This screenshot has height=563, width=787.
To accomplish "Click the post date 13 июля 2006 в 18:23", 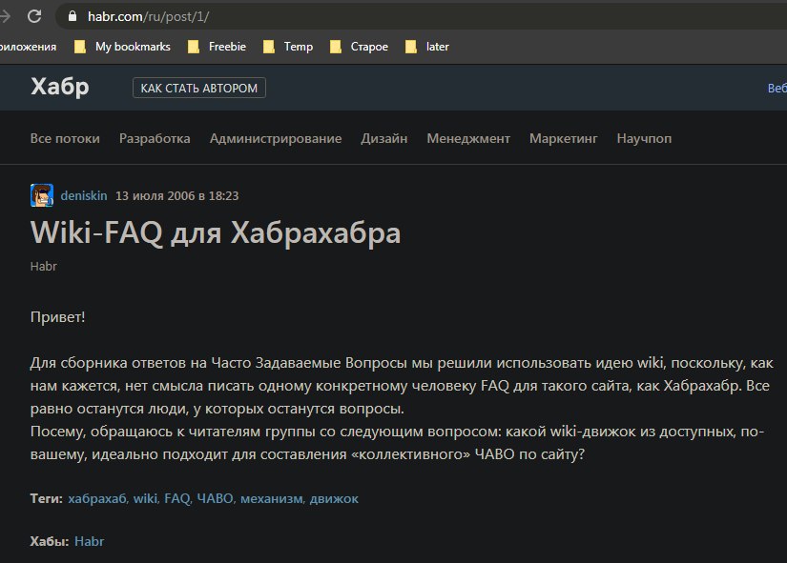I will point(177,195).
